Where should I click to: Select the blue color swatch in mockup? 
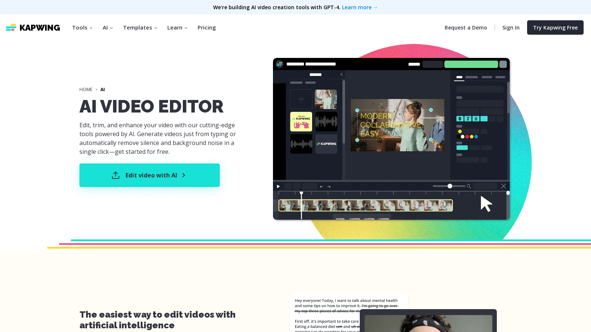(x=476, y=136)
